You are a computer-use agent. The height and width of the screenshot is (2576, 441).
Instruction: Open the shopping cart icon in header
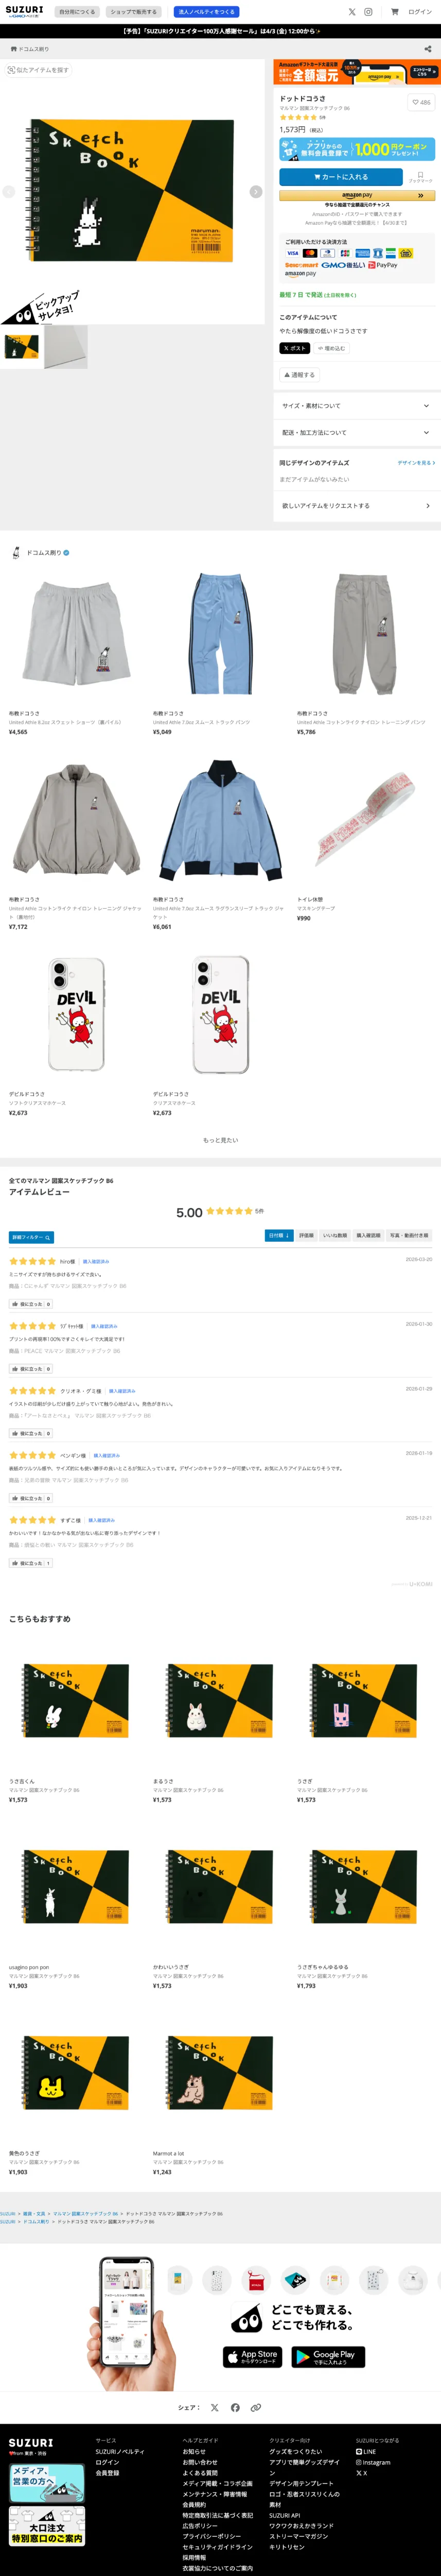[394, 12]
